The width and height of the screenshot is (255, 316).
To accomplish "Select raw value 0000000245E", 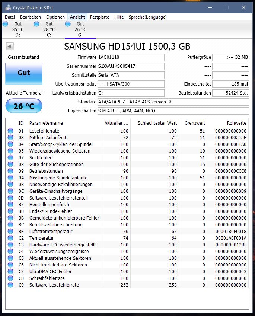I will click(x=230, y=138).
